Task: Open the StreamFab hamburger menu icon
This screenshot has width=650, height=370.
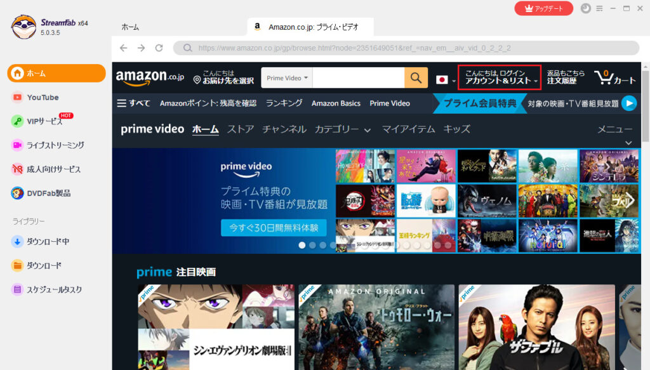Action: pos(599,8)
